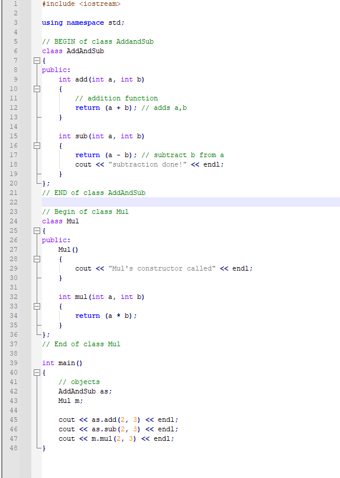Click comment '// adds a,b'

(x=164, y=108)
